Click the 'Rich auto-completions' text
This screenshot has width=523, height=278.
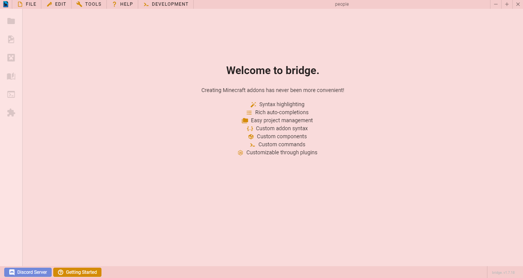click(x=282, y=113)
